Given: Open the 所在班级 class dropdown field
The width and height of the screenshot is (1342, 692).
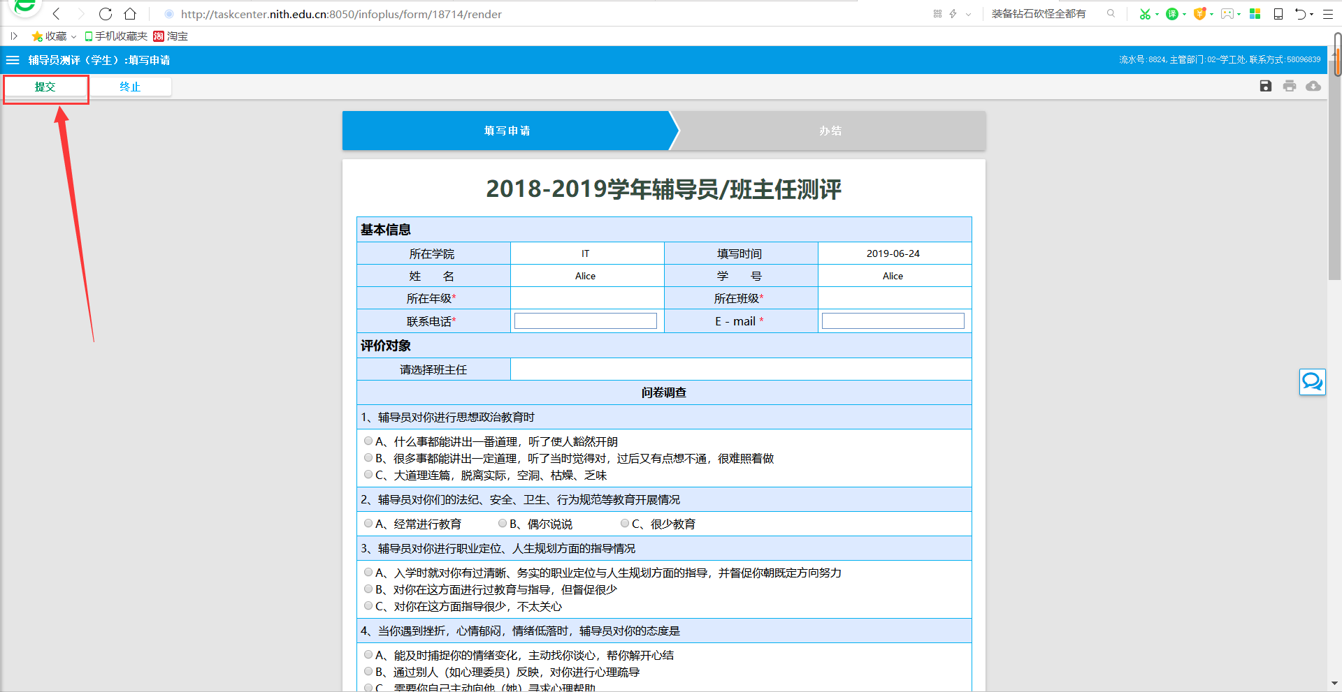Looking at the screenshot, I should click(895, 298).
